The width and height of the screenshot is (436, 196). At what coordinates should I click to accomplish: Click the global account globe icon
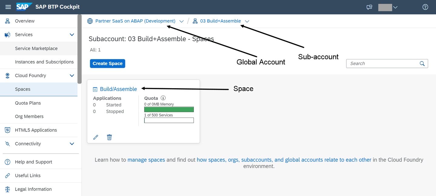click(x=90, y=21)
